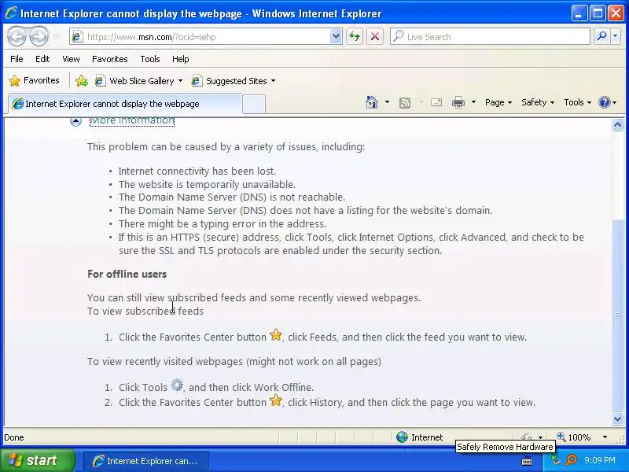Open the View menu
The image size is (629, 472).
pyautogui.click(x=71, y=59)
